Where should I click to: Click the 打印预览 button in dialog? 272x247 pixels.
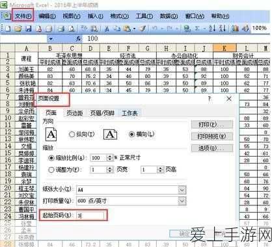point(212,136)
